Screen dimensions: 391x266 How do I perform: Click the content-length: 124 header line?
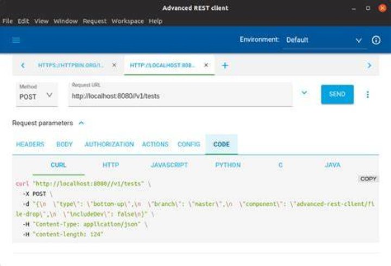coord(63,235)
